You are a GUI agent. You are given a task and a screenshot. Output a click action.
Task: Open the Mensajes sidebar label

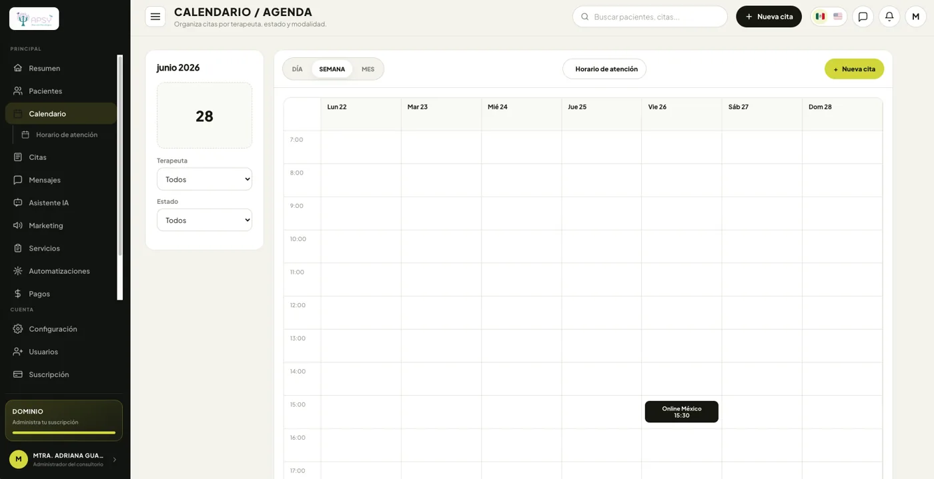click(x=45, y=180)
